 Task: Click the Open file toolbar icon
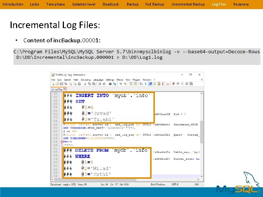(57, 84)
